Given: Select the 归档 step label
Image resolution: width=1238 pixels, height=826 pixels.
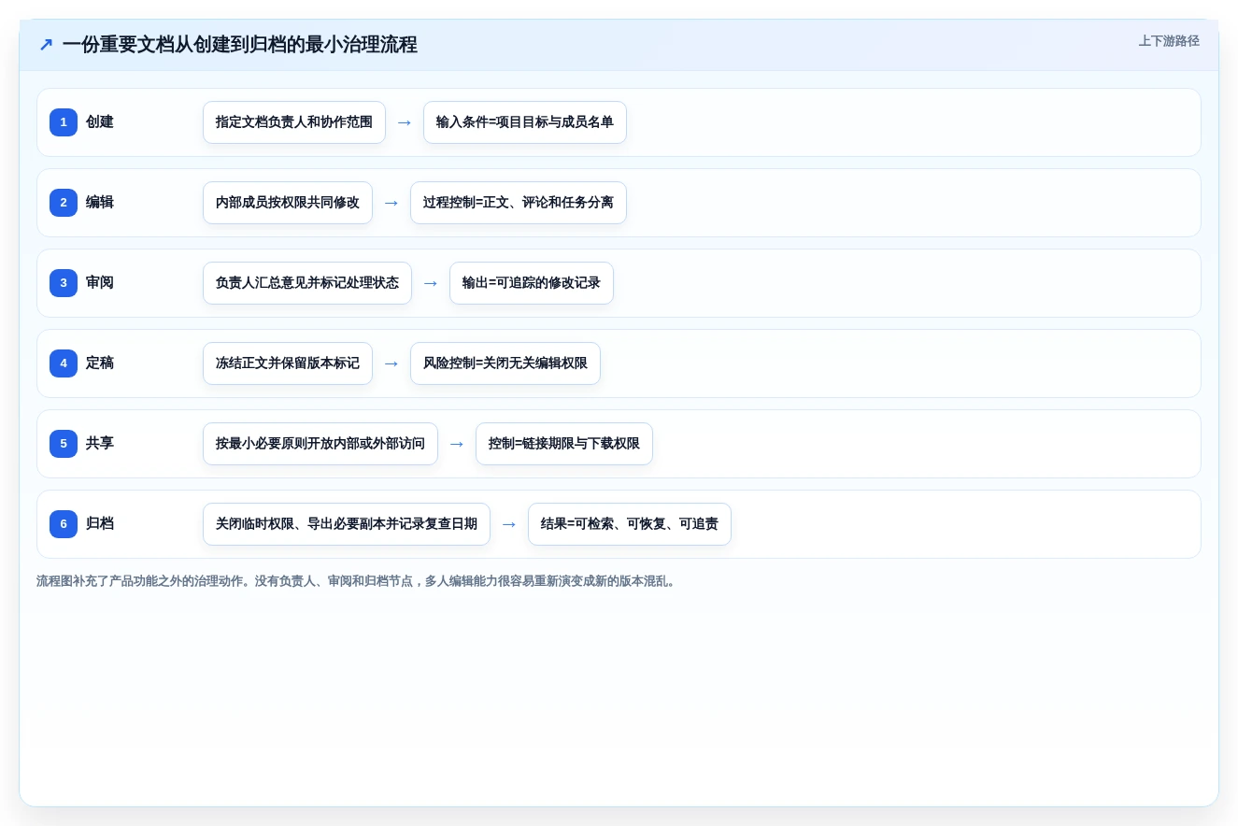Looking at the screenshot, I should pyautogui.click(x=100, y=524).
